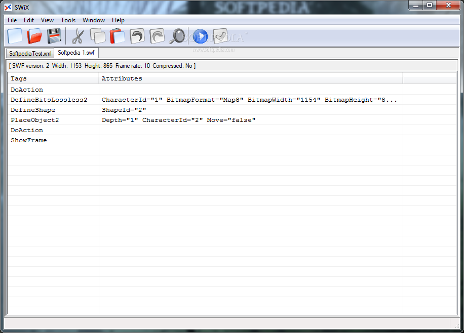Screen dimensions: 464x333
Task: Select the DefineBitsLossless2 tag row
Action: click(232, 100)
